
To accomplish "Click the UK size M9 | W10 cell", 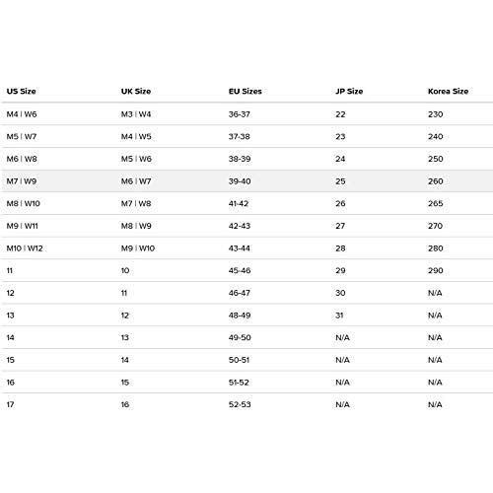I will 138,248.
